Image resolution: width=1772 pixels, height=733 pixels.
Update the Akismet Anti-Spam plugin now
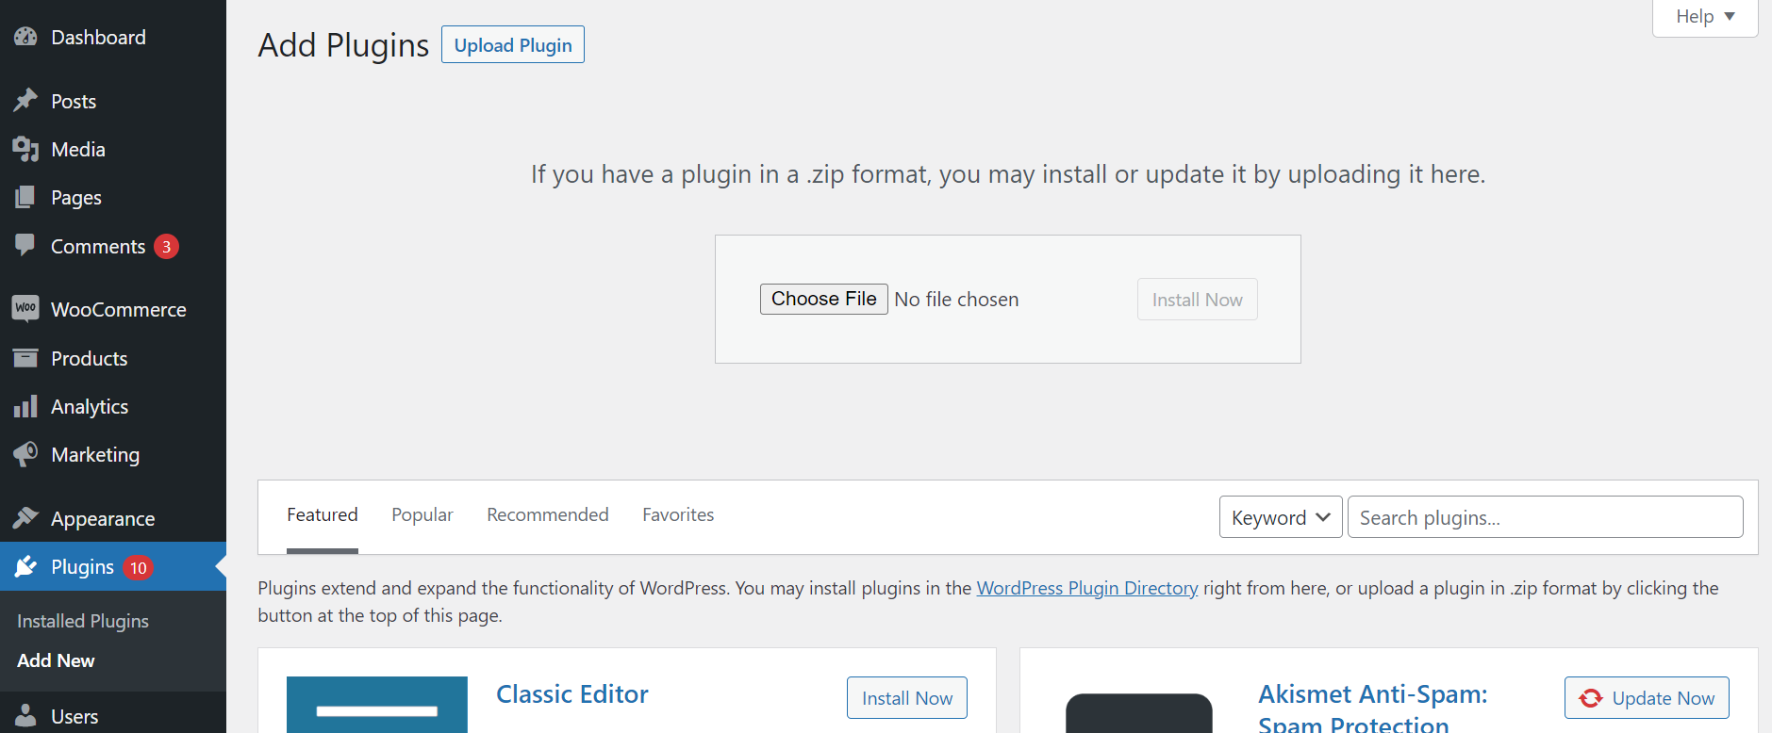[1646, 698]
